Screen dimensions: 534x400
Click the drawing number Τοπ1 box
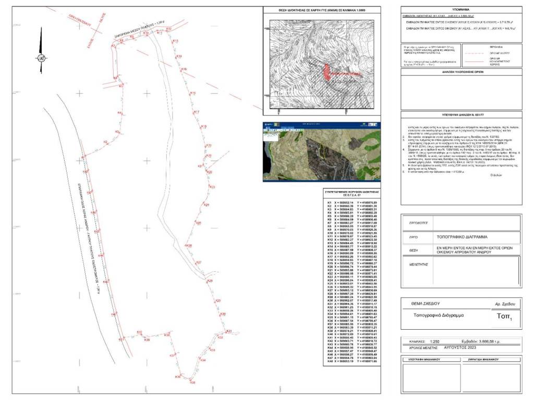pyautogui.click(x=504, y=316)
